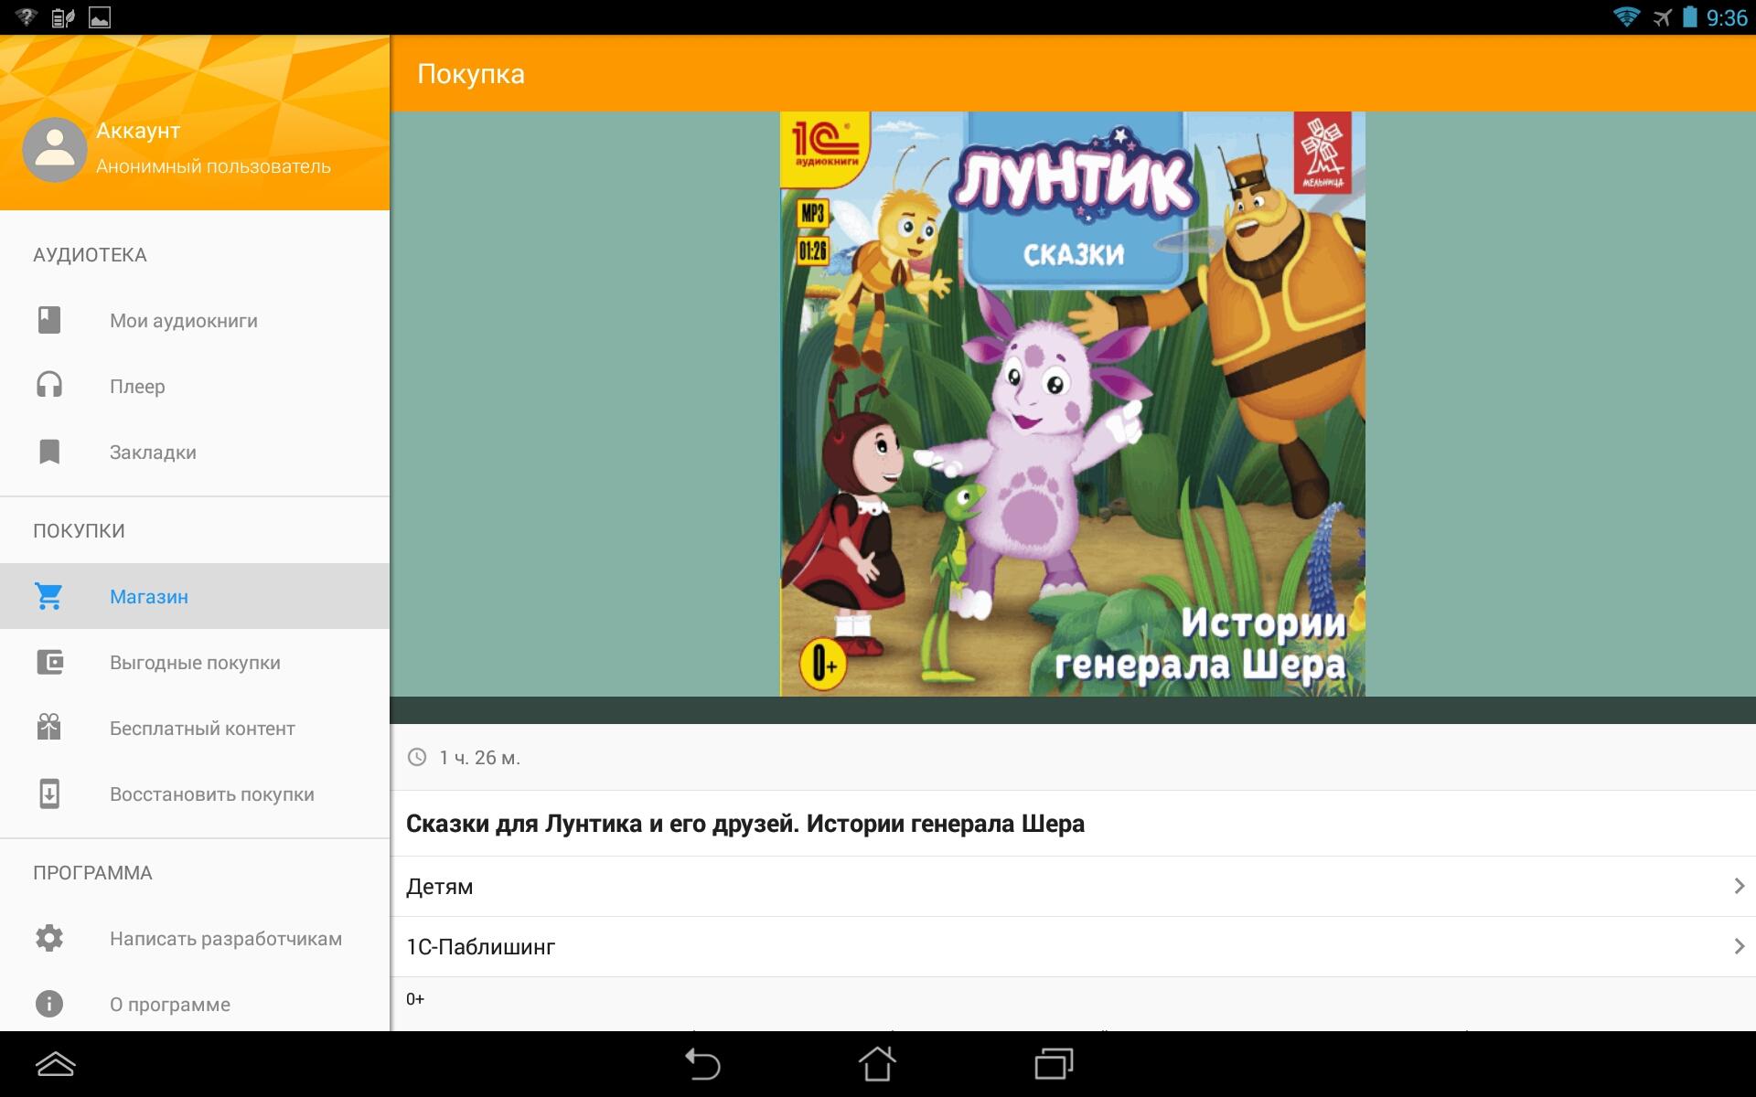This screenshot has height=1097, width=1756.
Task: Tap gear icon beside Написать разработчикам
Action: pos(49,938)
